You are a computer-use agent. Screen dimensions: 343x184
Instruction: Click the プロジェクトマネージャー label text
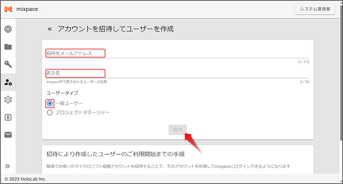[x=82, y=112]
